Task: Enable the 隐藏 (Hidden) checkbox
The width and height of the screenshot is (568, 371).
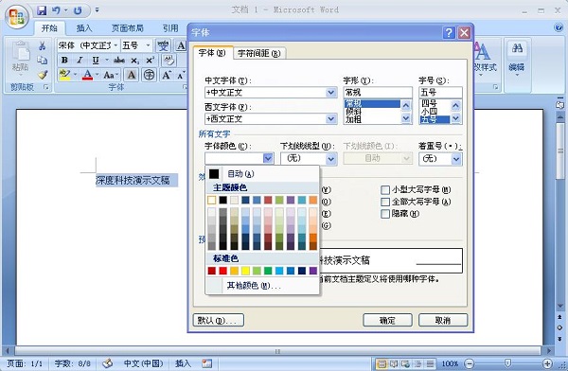Action: tap(385, 214)
